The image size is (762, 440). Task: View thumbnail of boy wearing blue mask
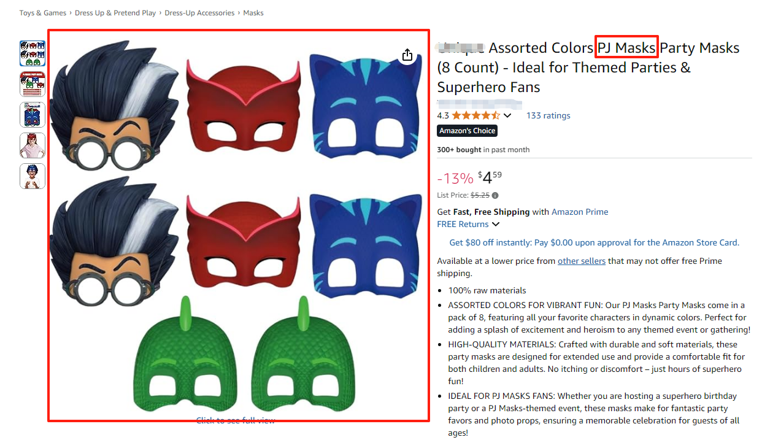(x=33, y=176)
